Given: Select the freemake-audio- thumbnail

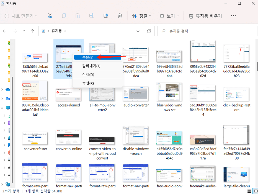Looking at the screenshot, I should (203, 174).
